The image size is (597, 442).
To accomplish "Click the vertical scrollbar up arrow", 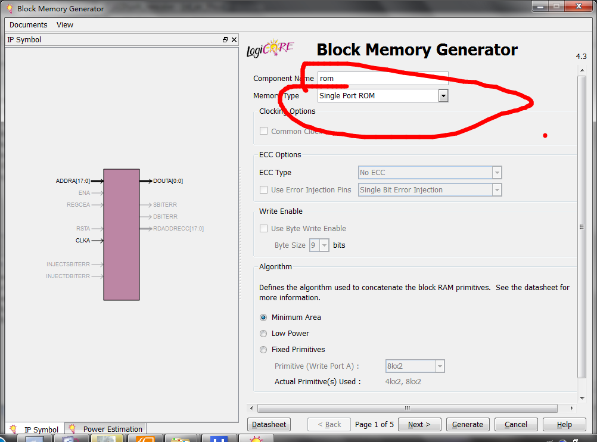I will tap(582, 70).
